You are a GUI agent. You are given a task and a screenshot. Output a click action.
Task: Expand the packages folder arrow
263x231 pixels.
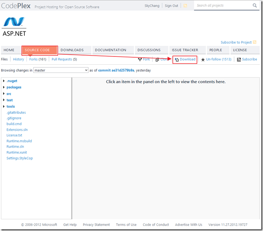pyautogui.click(x=4, y=87)
